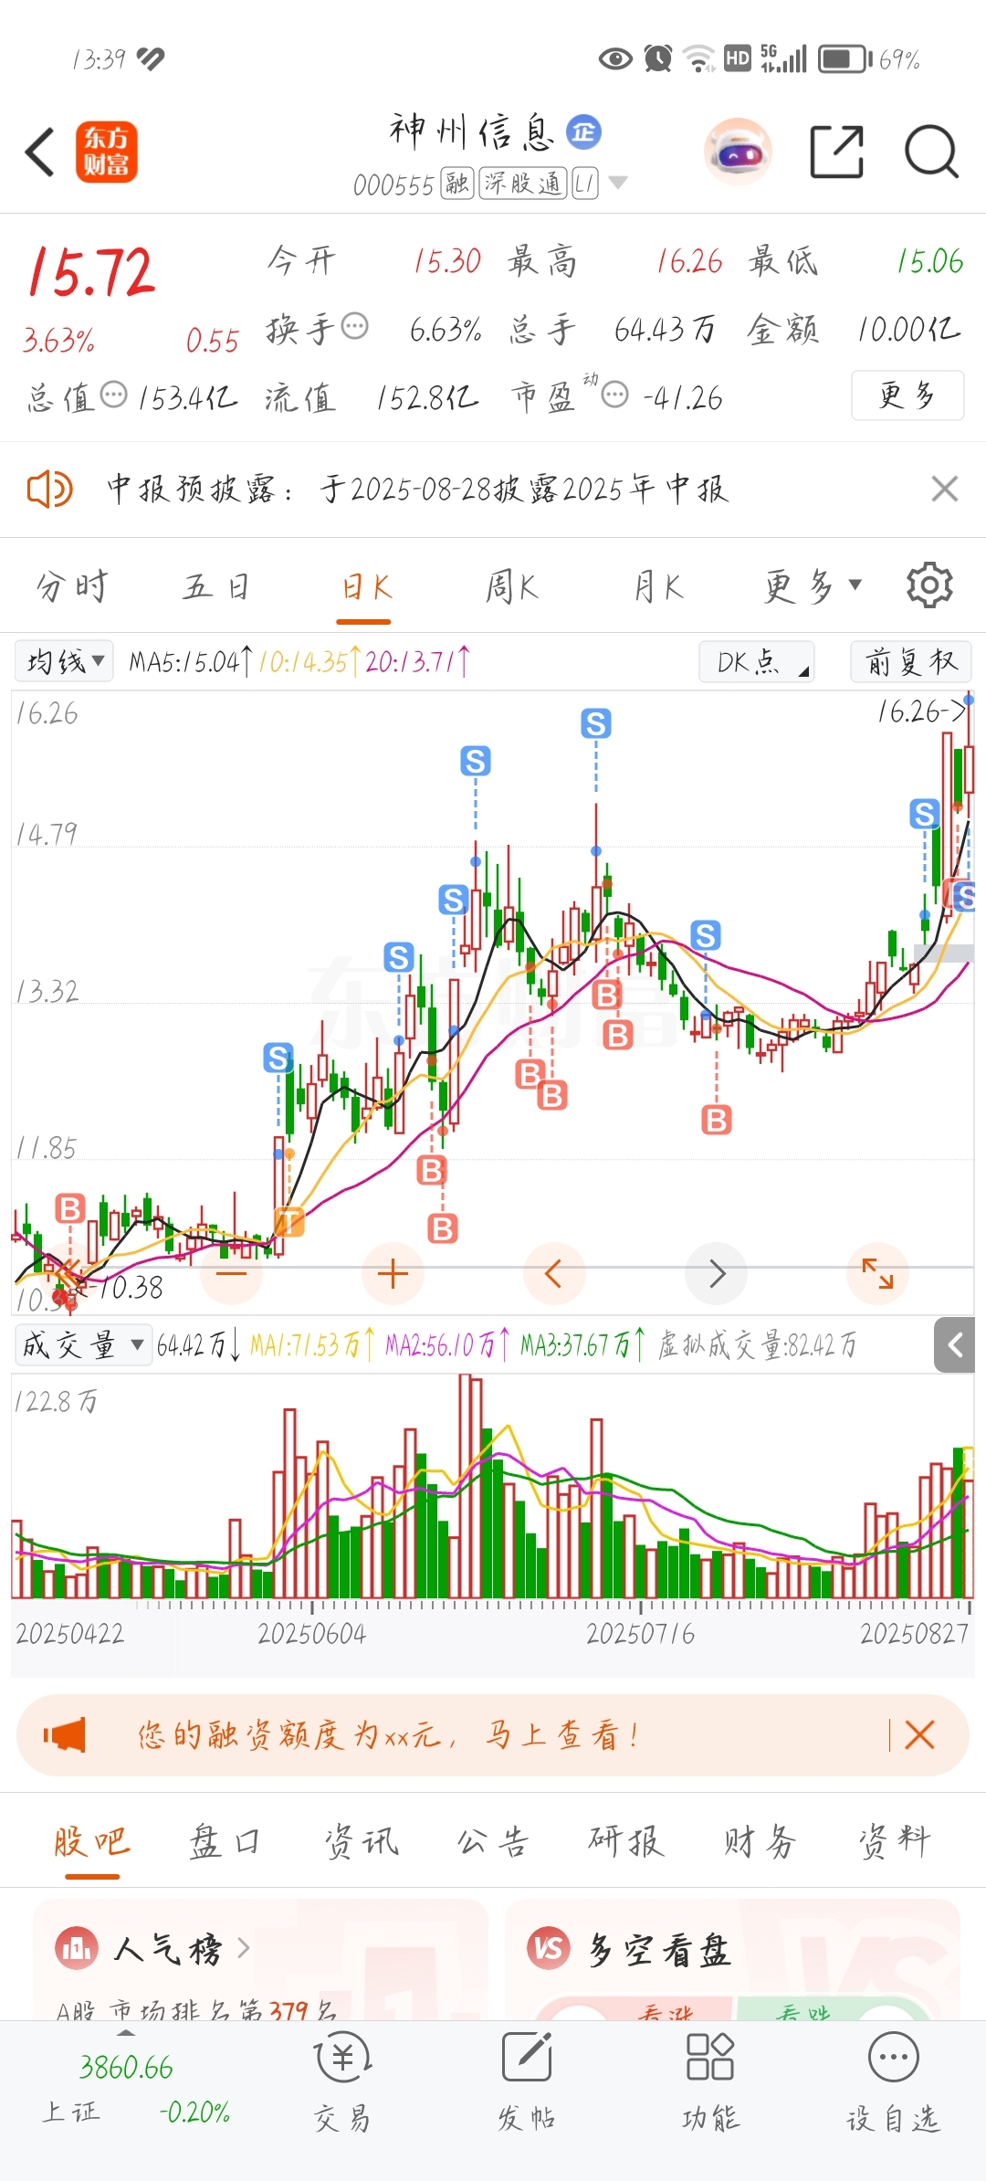
Task: Open 人气榜 ranking card
Action: 260,1960
